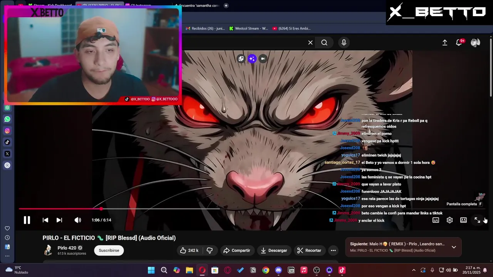Viewport: 493px width, 277px height.
Task: Open the YouTube create upload icon
Action: (445, 43)
